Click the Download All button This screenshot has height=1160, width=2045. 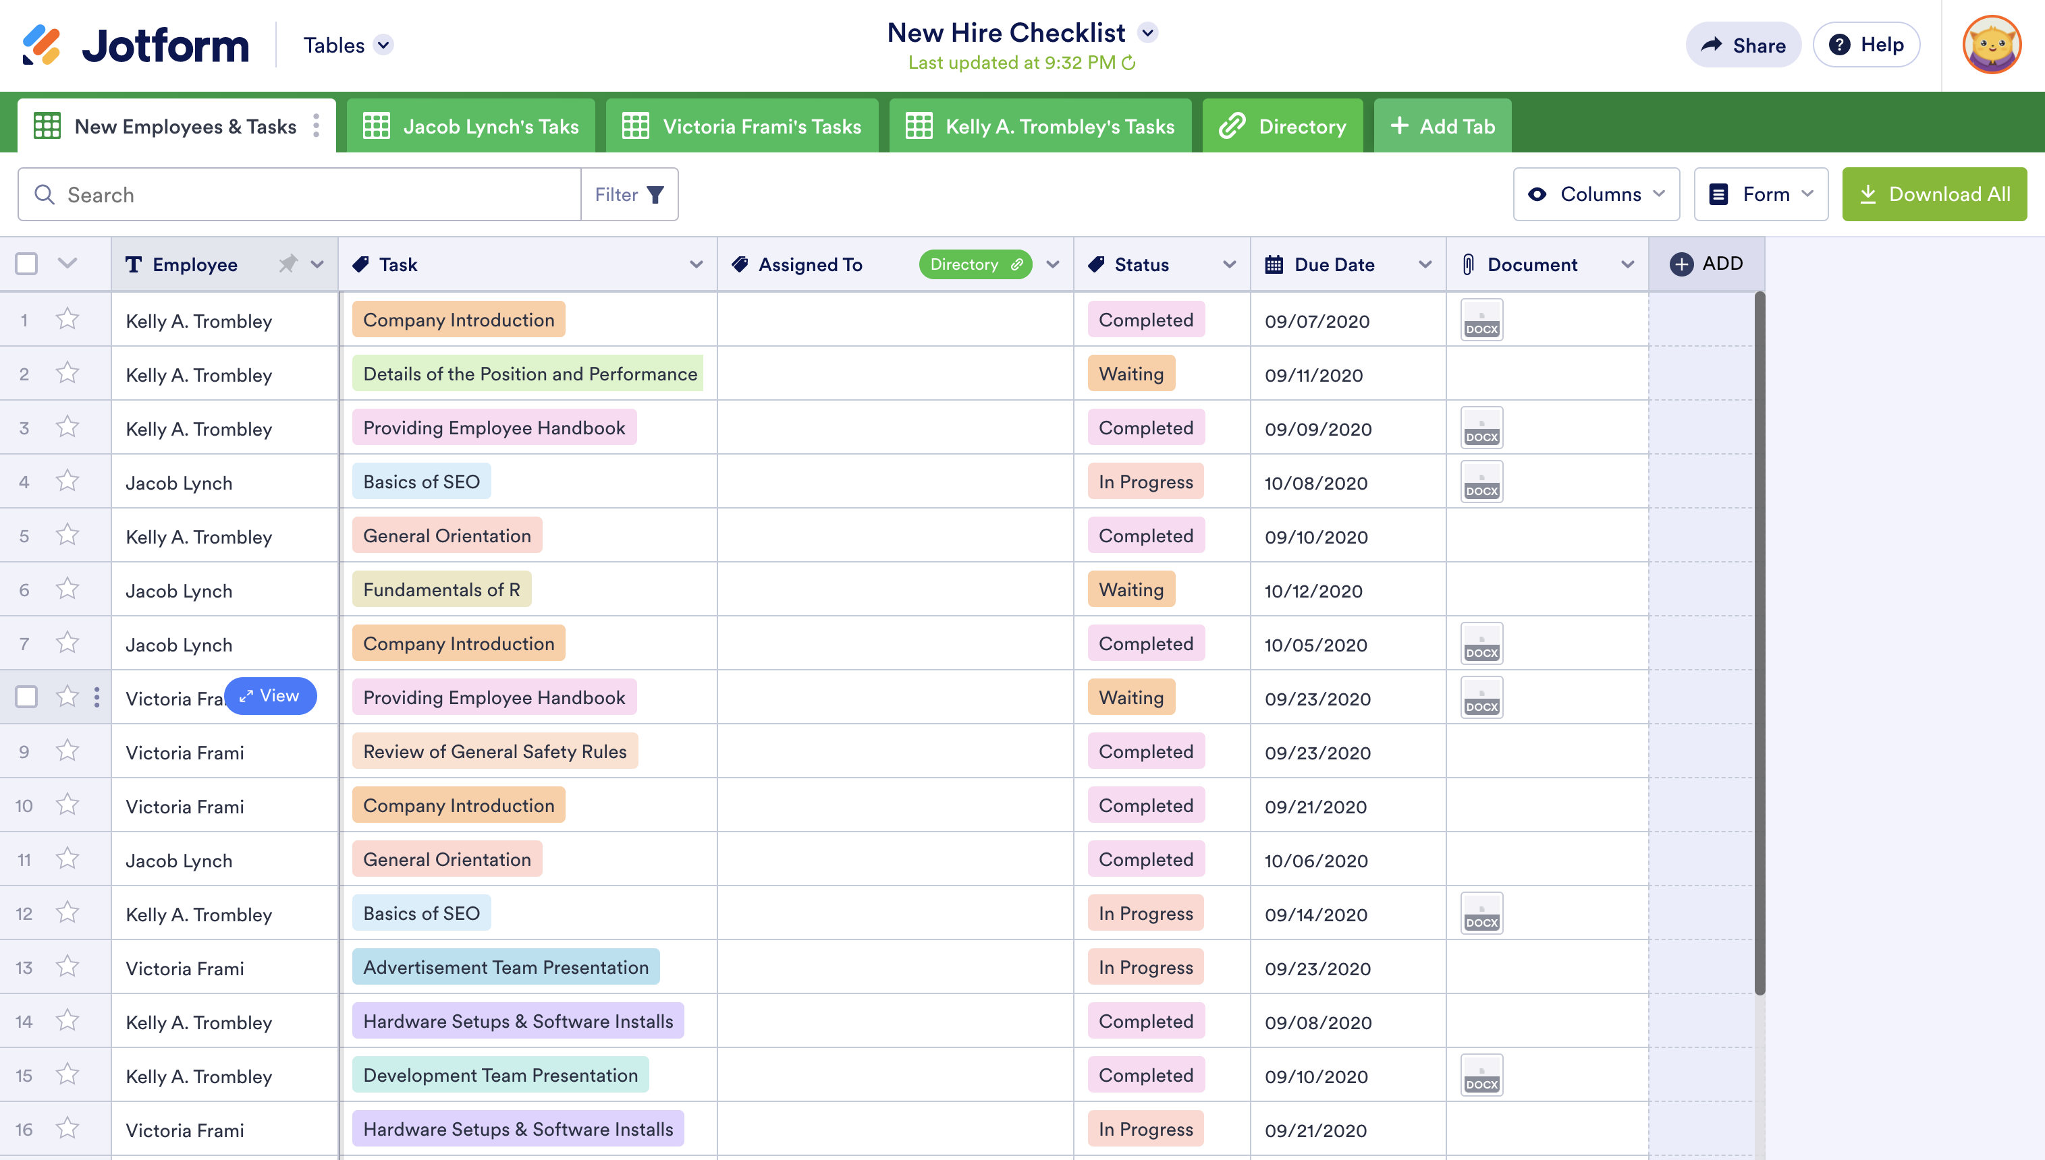coord(1934,194)
